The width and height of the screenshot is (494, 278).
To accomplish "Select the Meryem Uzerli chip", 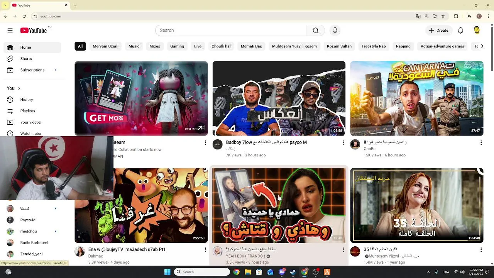I will 105,46.
